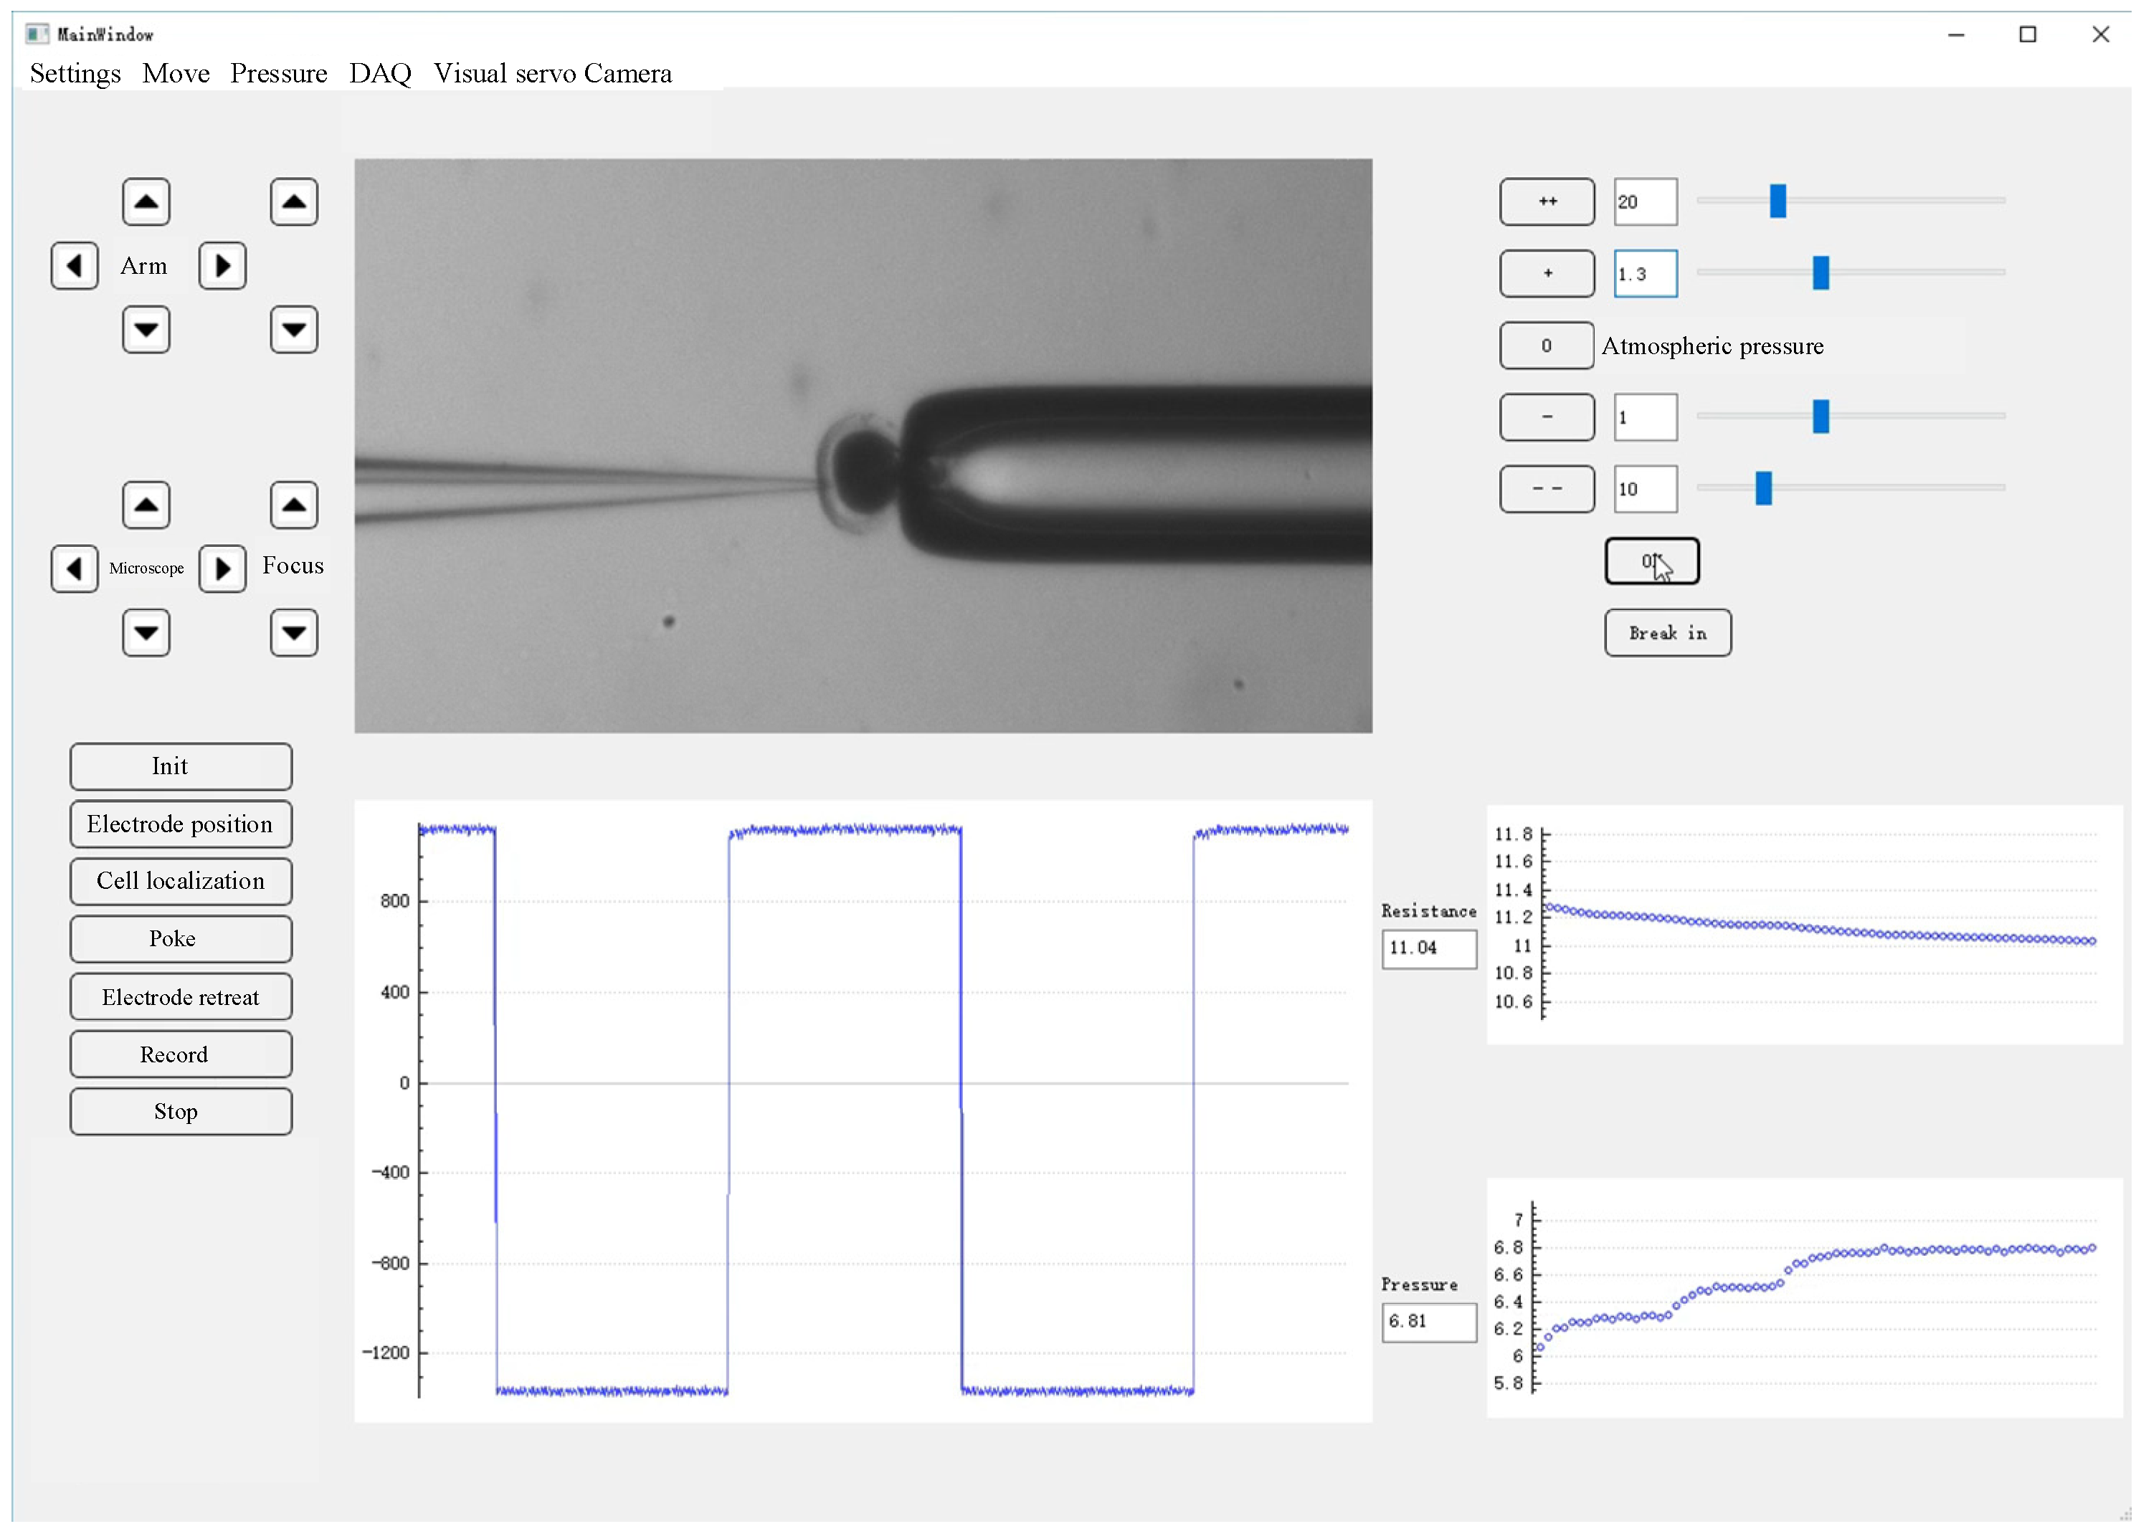Open the Move menu
The height and width of the screenshot is (1539, 2146).
176,73
